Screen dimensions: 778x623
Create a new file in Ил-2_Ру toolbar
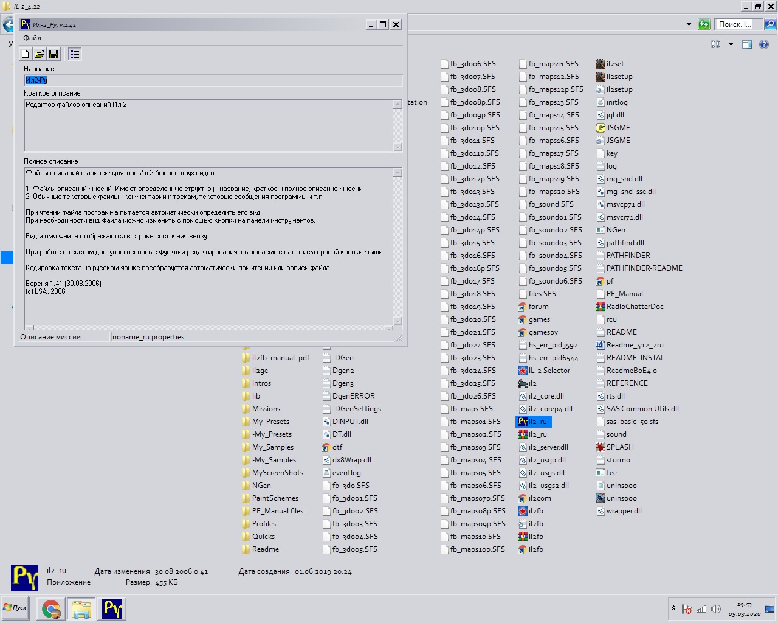coord(25,54)
